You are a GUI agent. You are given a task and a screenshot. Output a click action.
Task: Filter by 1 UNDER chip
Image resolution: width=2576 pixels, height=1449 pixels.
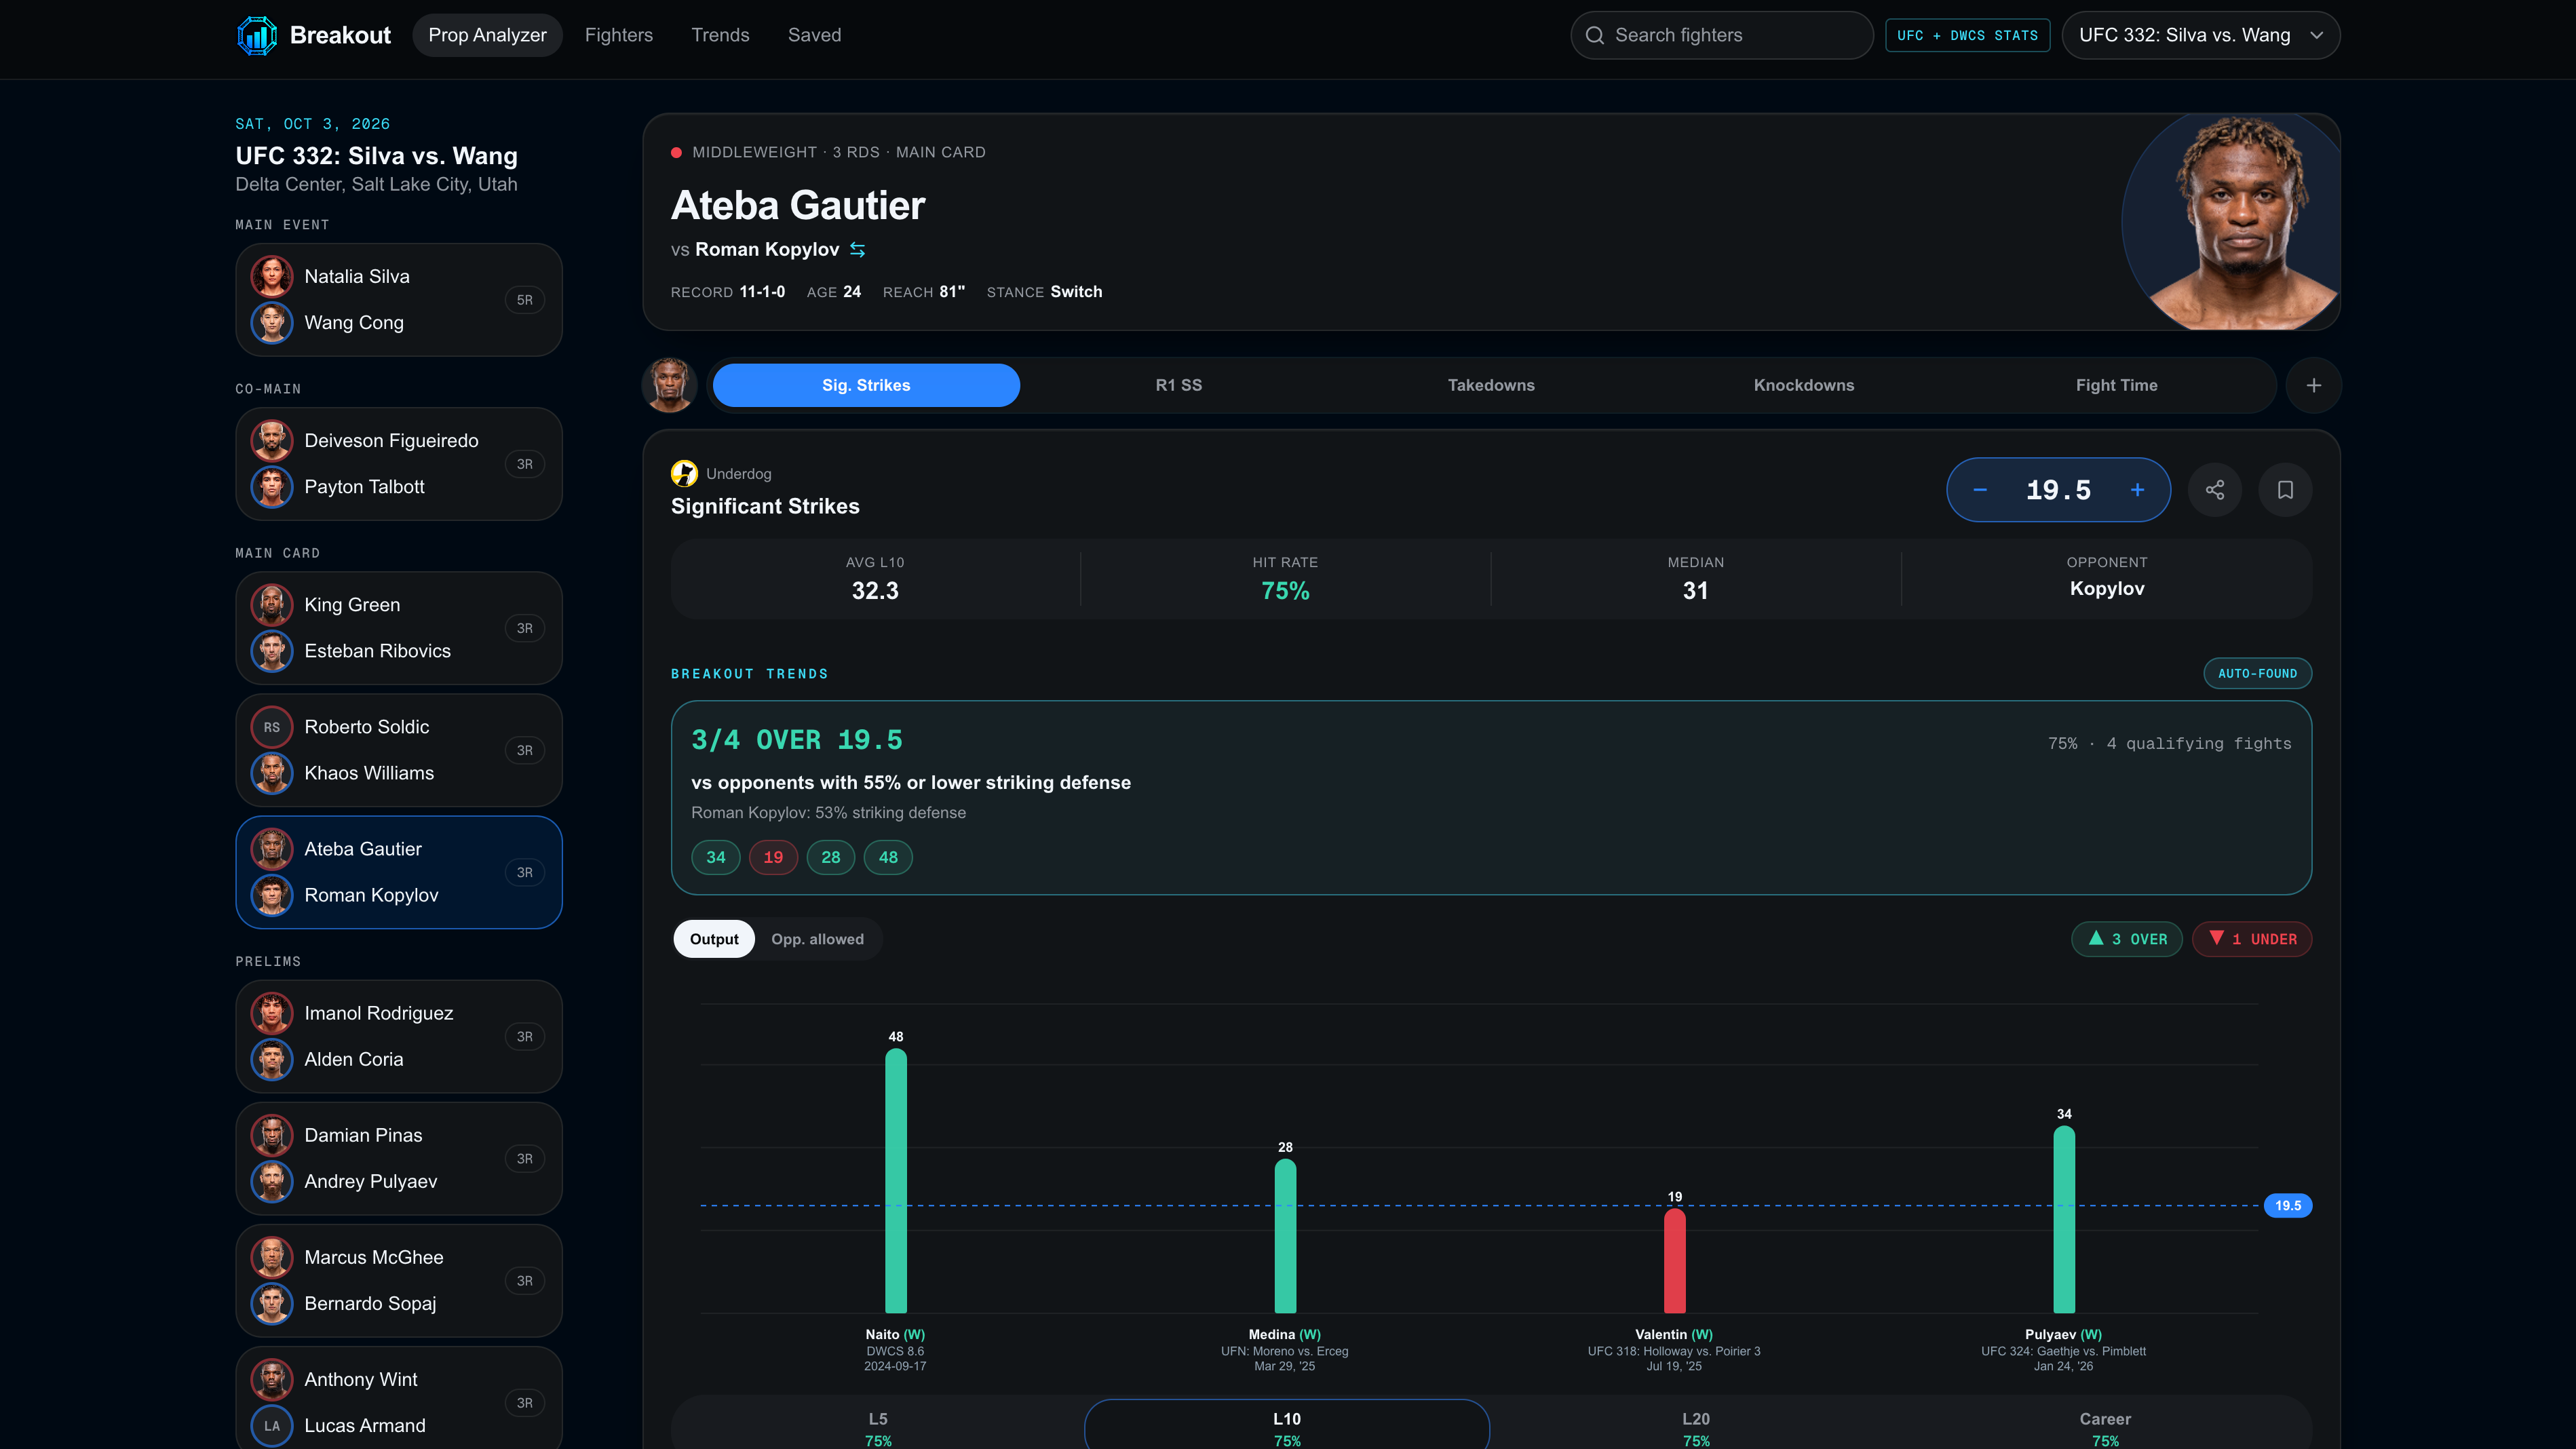click(x=2252, y=939)
